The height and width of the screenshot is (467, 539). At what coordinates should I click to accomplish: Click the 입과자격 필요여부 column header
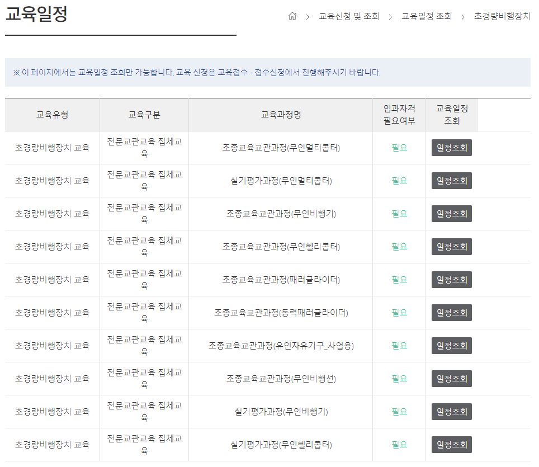(x=399, y=115)
